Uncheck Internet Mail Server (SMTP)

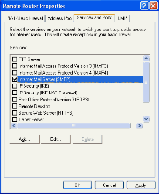[x=15, y=79]
